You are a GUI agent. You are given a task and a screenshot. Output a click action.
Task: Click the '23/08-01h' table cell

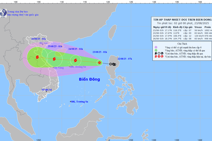[158, 31]
